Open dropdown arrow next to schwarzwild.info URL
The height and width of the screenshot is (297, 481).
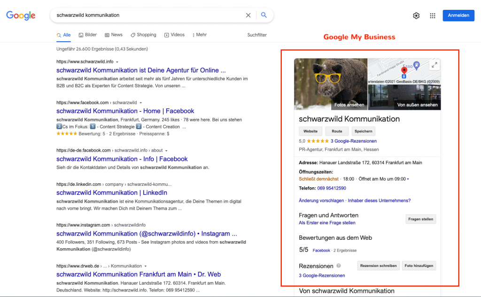pyautogui.click(x=117, y=62)
